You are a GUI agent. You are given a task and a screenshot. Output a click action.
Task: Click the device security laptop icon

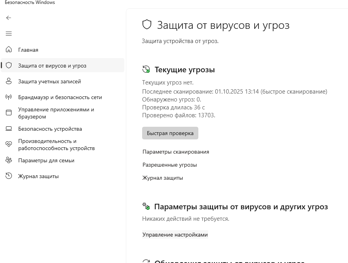9,129
